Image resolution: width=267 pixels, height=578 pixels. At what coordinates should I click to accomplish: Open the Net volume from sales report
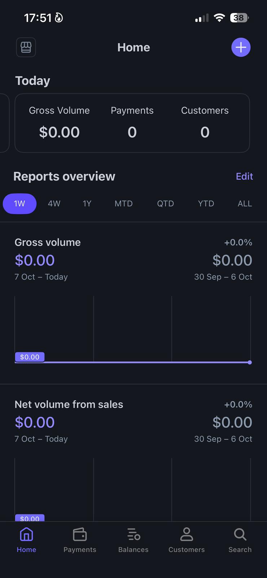click(69, 405)
